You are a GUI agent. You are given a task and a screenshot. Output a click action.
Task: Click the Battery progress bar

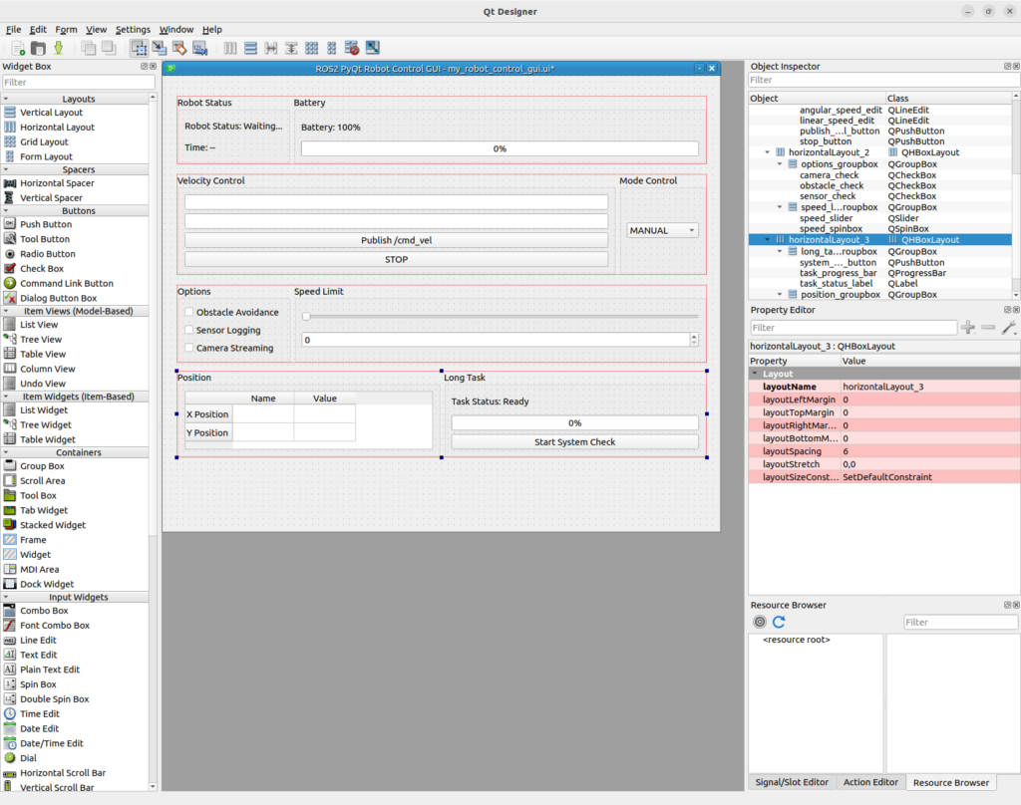click(500, 148)
